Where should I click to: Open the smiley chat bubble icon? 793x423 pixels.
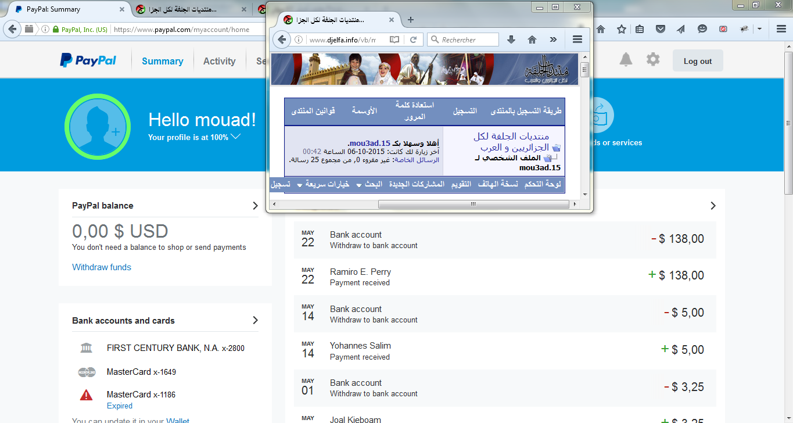point(702,29)
